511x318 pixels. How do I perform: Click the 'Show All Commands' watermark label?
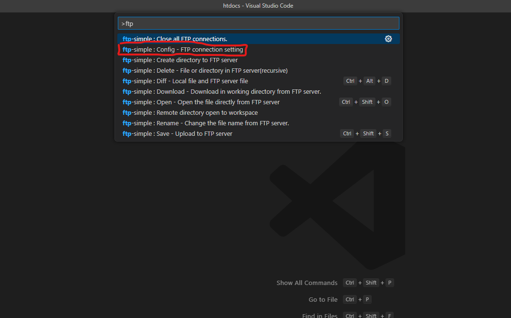[307, 283]
